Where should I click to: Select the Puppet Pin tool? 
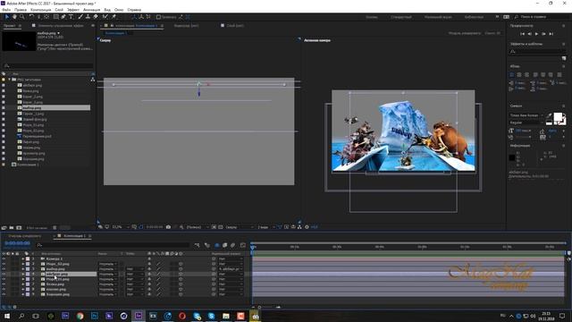pyautogui.click(x=114, y=17)
